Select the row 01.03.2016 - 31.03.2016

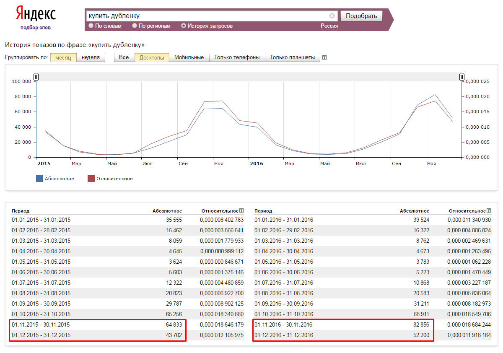[373, 241]
